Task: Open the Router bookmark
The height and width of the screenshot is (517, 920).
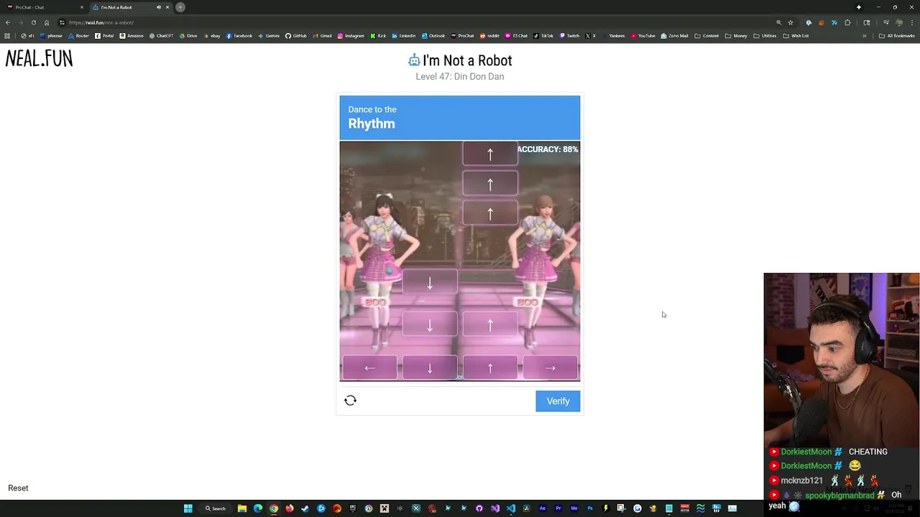Action: (78, 36)
